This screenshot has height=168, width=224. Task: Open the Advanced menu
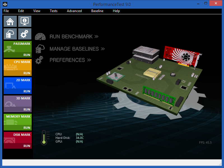(x=74, y=11)
